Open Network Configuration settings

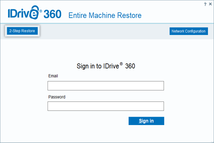click(x=189, y=31)
